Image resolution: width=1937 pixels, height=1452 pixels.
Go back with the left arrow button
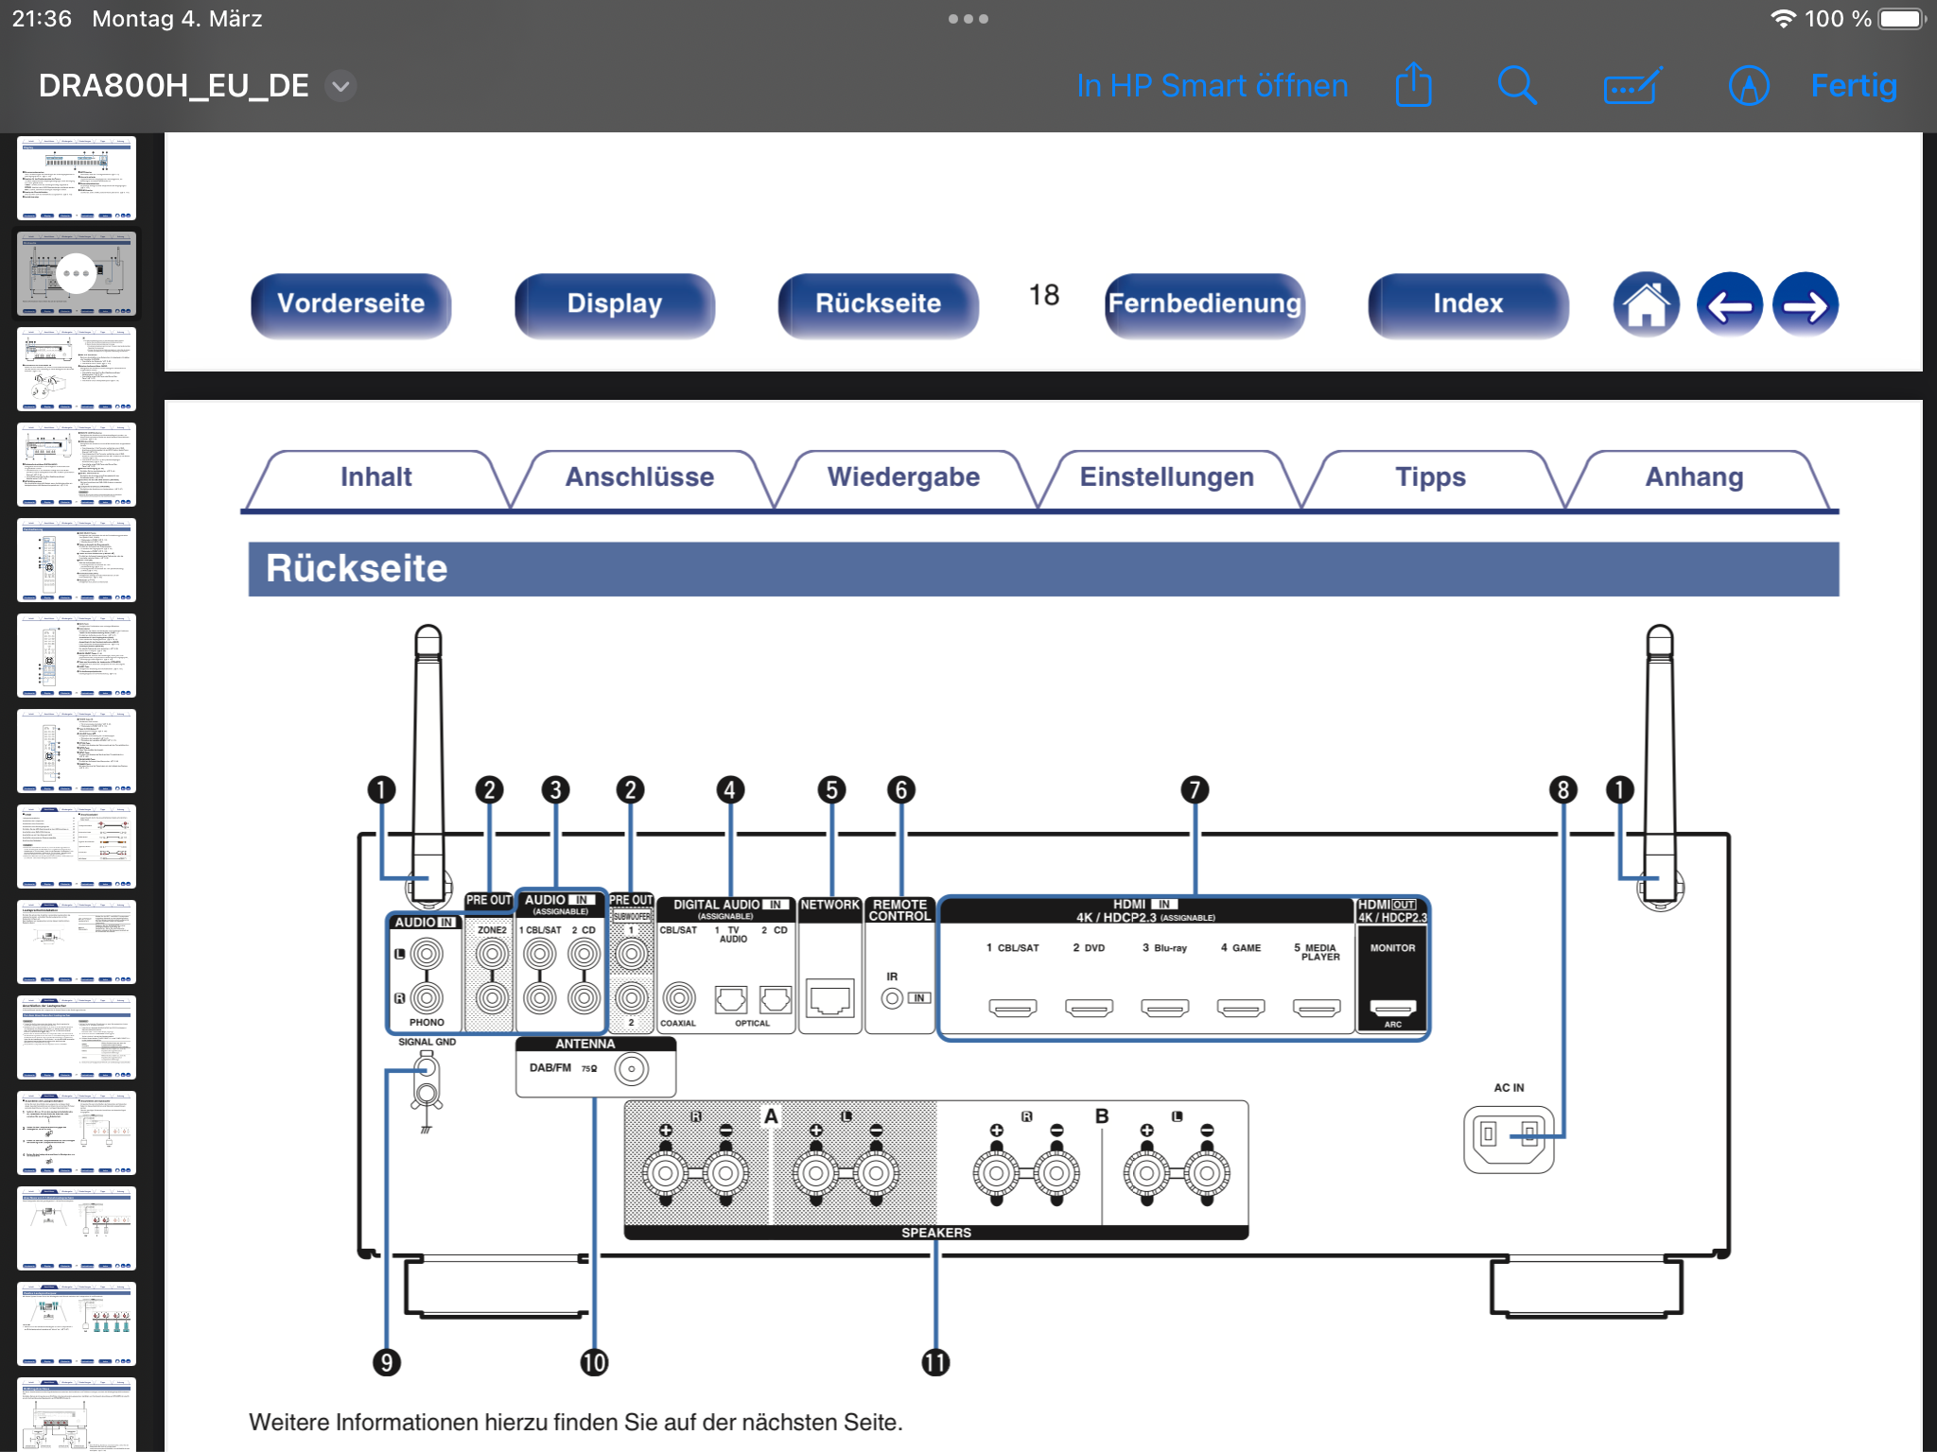(1729, 304)
